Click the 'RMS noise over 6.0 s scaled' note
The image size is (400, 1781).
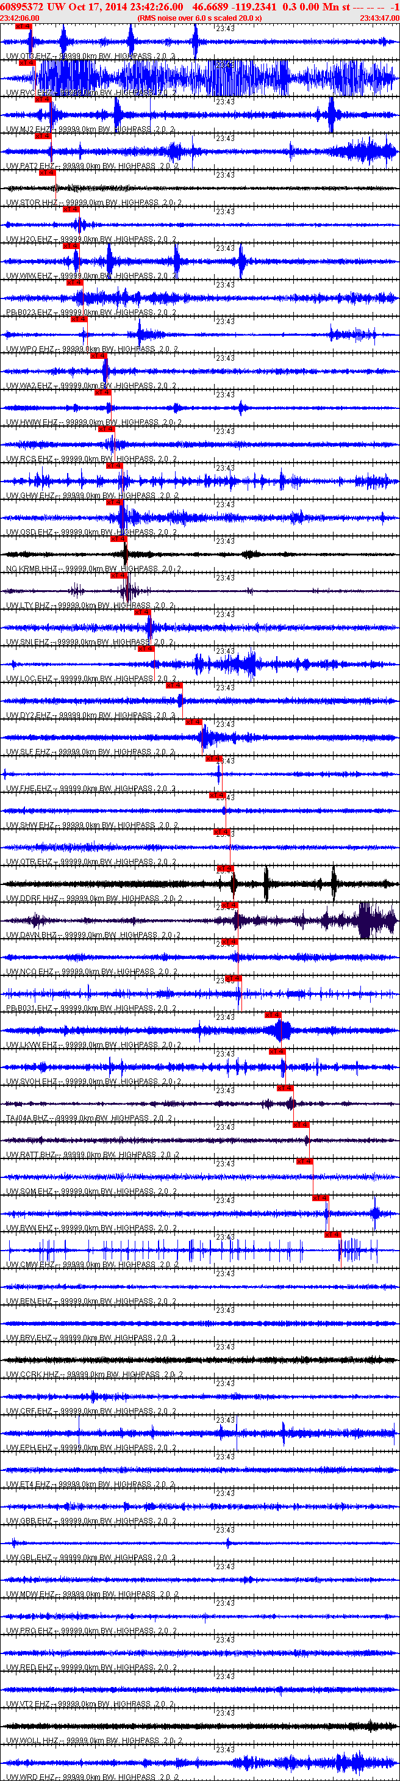coord(199,18)
